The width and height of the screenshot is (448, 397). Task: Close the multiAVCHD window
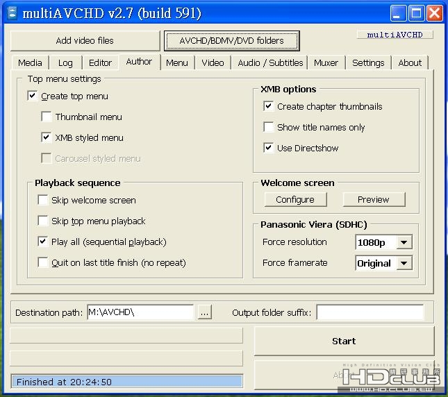click(x=435, y=13)
